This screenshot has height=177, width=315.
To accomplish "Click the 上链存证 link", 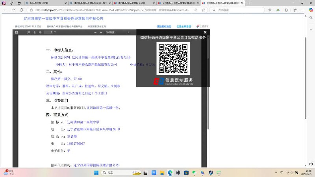I will click(x=202, y=26).
